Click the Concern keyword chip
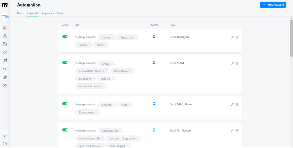Viewport: 293px width, 148px height. coord(107,105)
